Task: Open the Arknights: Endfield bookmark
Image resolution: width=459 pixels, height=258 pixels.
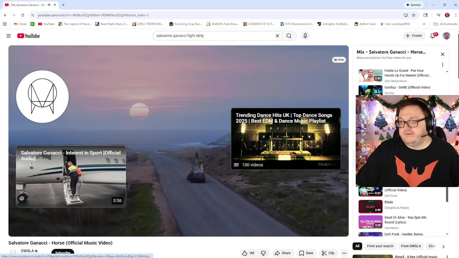Action: (x=333, y=24)
